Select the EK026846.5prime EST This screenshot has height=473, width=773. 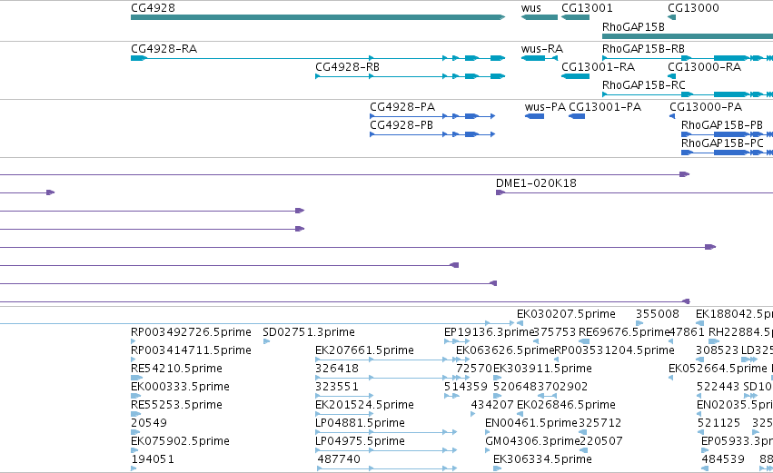520,414
